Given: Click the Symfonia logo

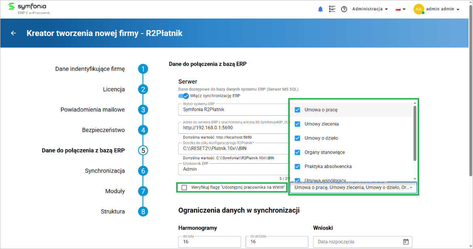Looking at the screenshot, I should [x=29, y=8].
